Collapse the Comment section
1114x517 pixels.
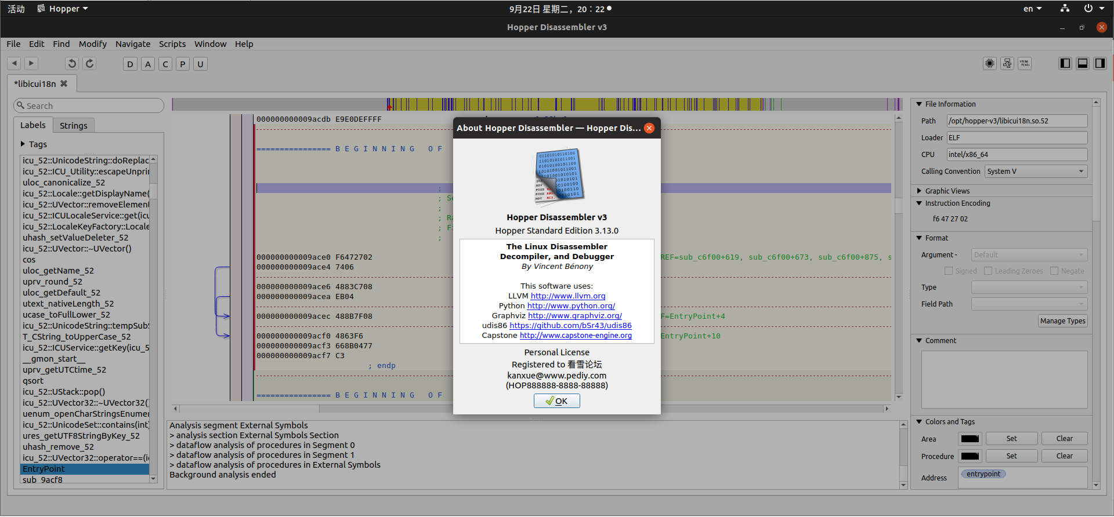[x=919, y=341]
